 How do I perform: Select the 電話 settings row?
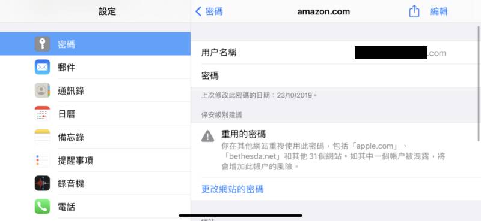(x=95, y=207)
